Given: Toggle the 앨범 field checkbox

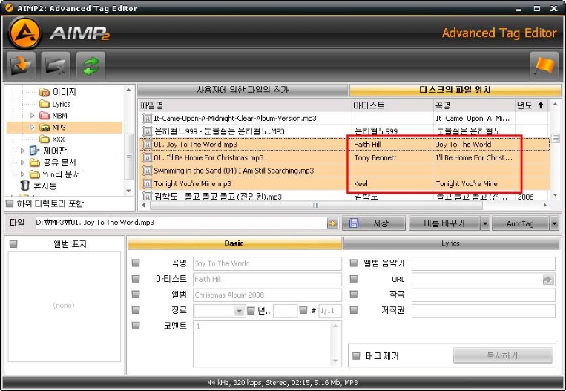Looking at the screenshot, I should (136, 295).
